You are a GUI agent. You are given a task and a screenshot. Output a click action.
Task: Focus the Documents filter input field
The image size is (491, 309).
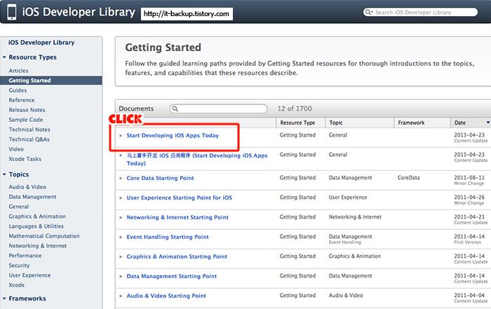point(218,109)
